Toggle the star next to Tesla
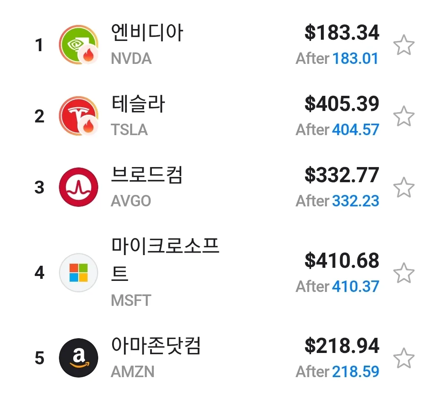This screenshot has height=398, width=442. click(x=404, y=116)
